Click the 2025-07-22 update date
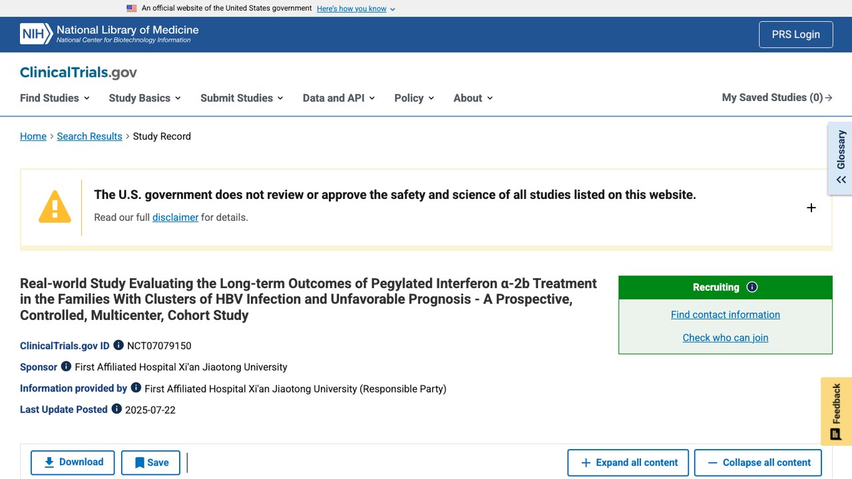The height and width of the screenshot is (479, 852). (150, 410)
